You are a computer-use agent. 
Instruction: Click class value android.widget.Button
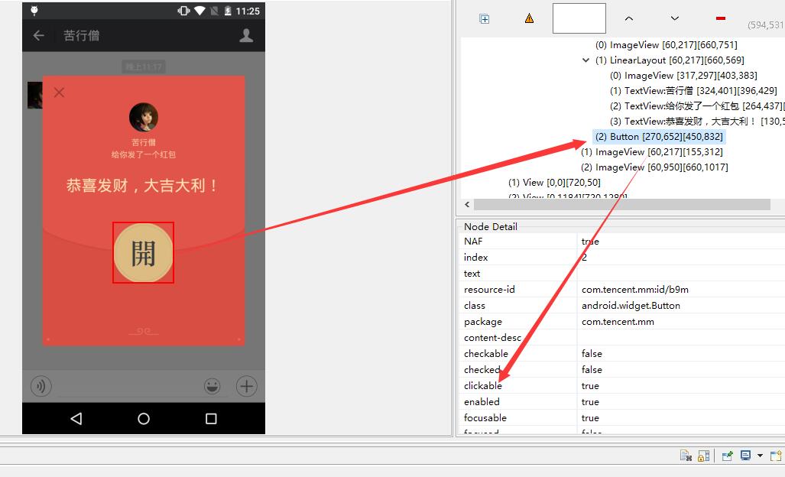(631, 305)
